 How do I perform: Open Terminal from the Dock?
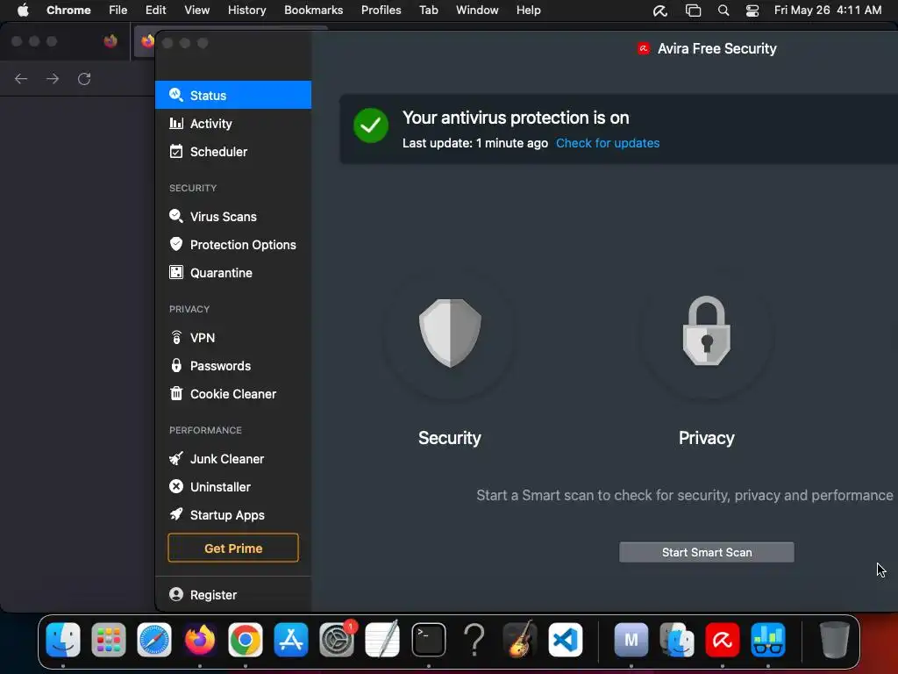[428, 639]
